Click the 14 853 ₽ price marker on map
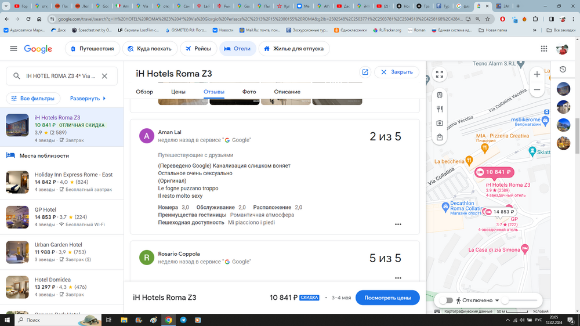Viewport: 580px width, 326px height. pos(500,212)
